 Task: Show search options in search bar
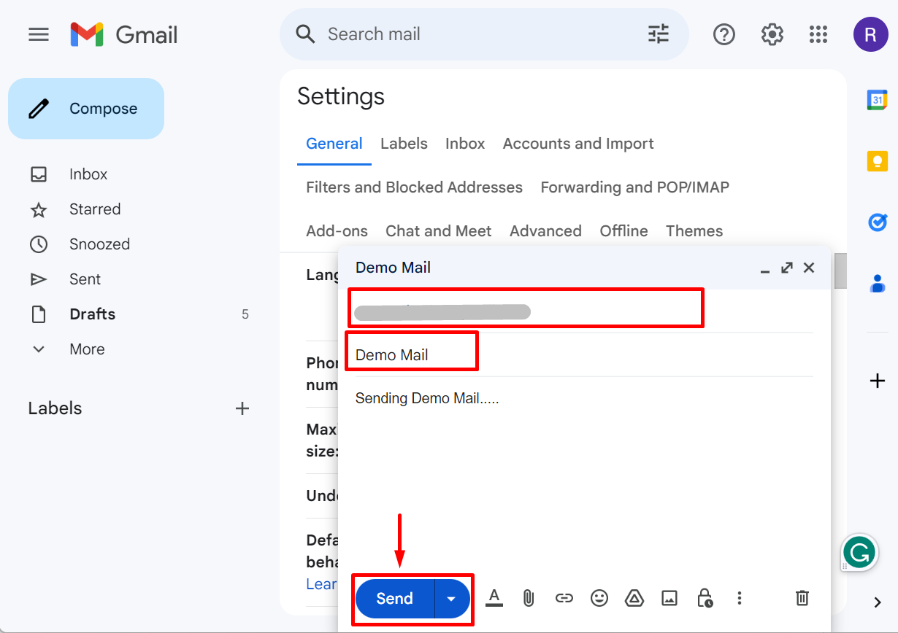[x=658, y=34]
